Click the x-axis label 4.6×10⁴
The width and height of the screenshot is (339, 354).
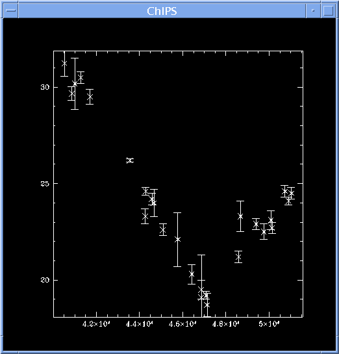(182, 324)
